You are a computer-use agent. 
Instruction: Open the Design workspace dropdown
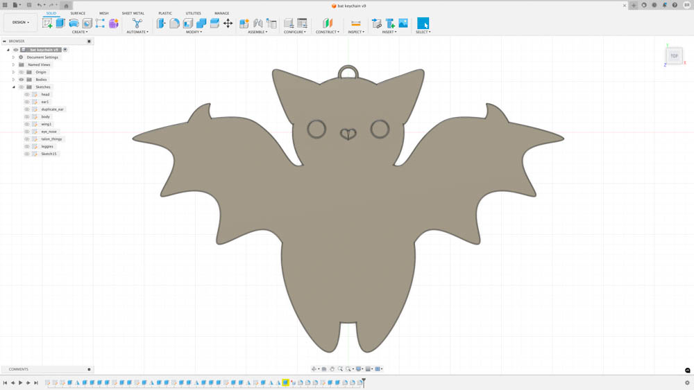point(21,22)
